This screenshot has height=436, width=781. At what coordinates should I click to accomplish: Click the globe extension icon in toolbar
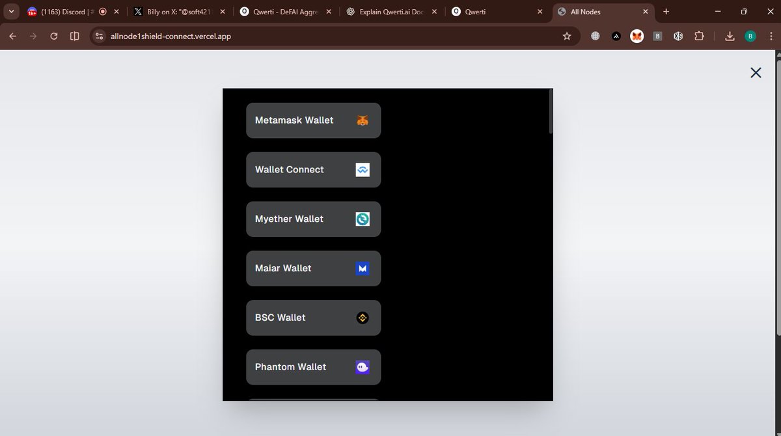[x=596, y=36]
